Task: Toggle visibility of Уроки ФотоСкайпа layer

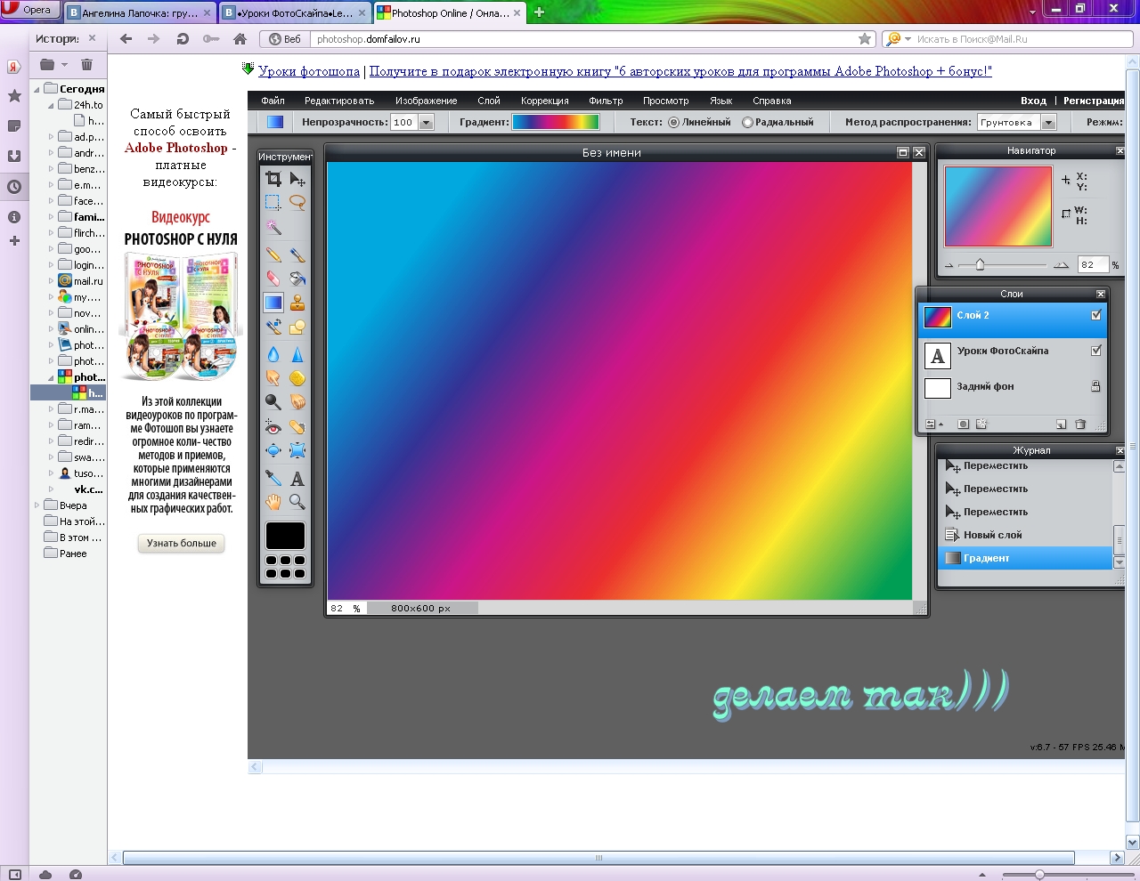Action: tap(1096, 351)
